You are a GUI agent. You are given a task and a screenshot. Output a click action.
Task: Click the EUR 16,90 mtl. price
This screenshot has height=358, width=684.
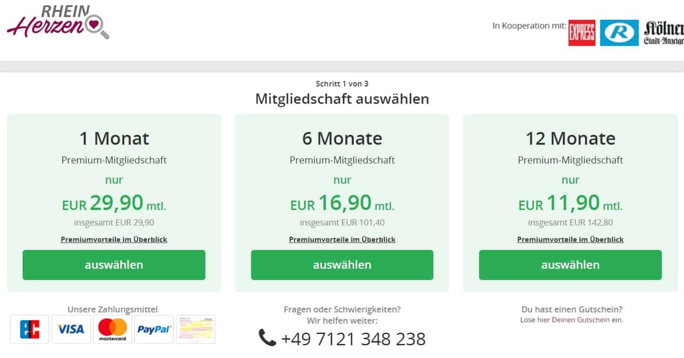tap(342, 203)
